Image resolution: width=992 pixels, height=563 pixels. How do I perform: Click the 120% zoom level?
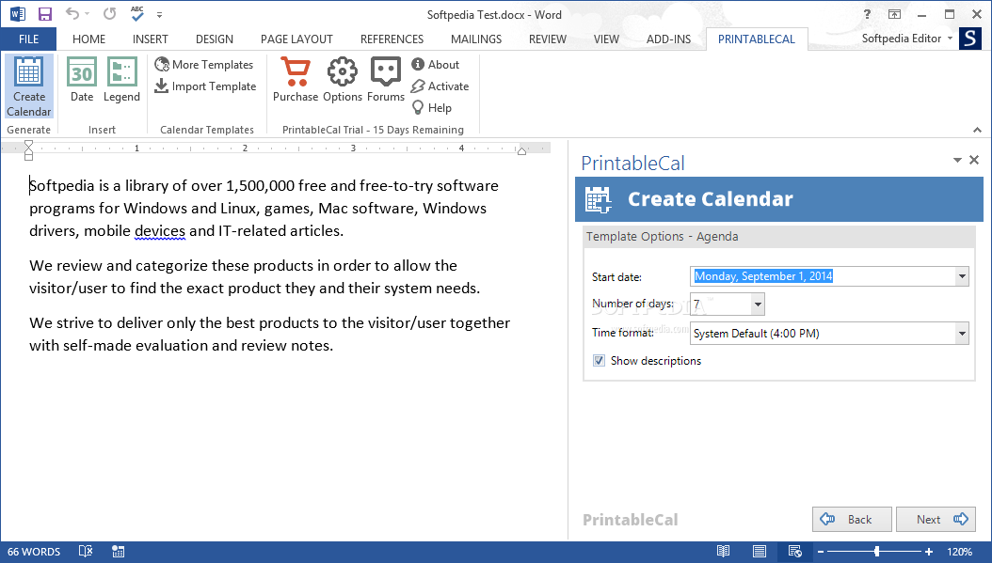[x=960, y=552]
